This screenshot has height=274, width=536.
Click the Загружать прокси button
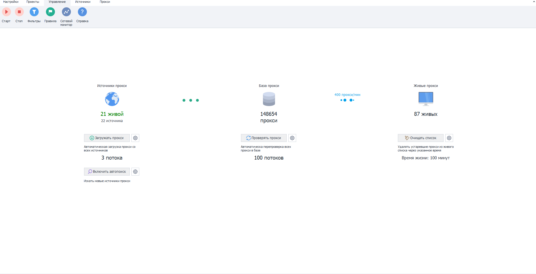[x=107, y=138]
